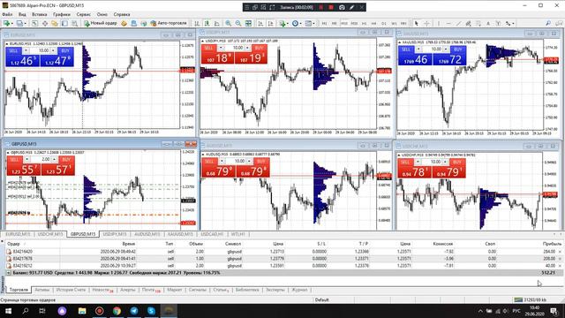Open the Сервис menu
Screen dimensions: 565x318
[83, 14]
